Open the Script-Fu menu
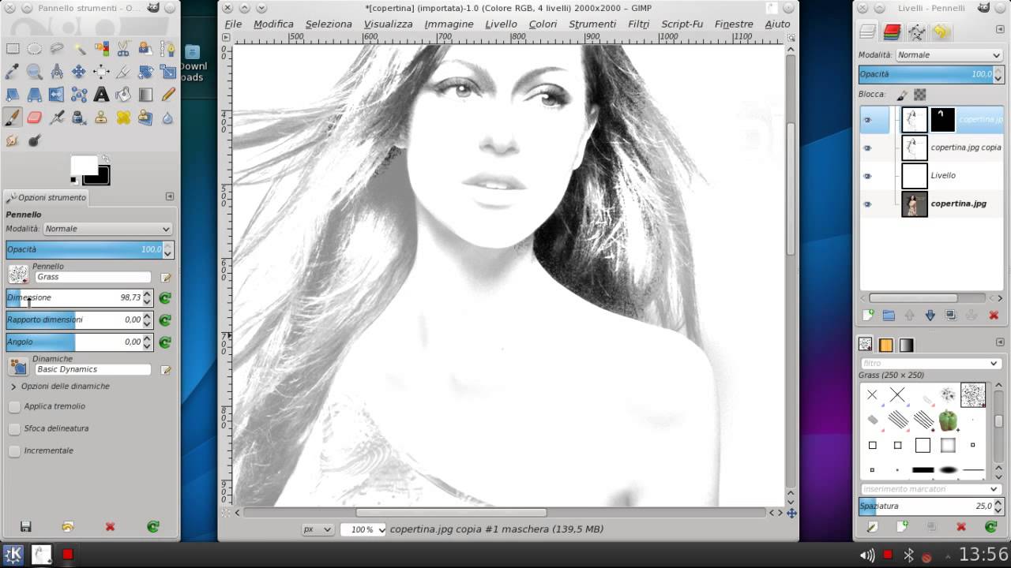Image resolution: width=1011 pixels, height=568 pixels. point(682,24)
